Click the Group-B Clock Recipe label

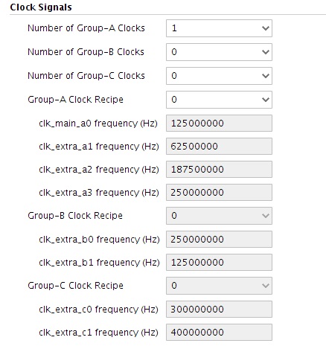coord(75,216)
